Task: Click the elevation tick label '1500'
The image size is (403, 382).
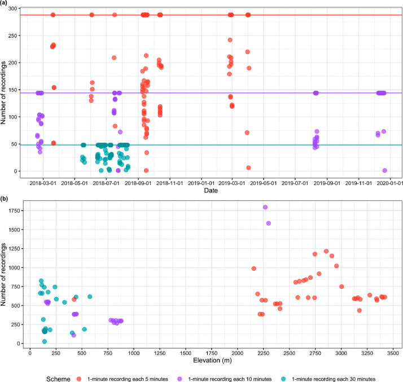Action: [186, 353]
